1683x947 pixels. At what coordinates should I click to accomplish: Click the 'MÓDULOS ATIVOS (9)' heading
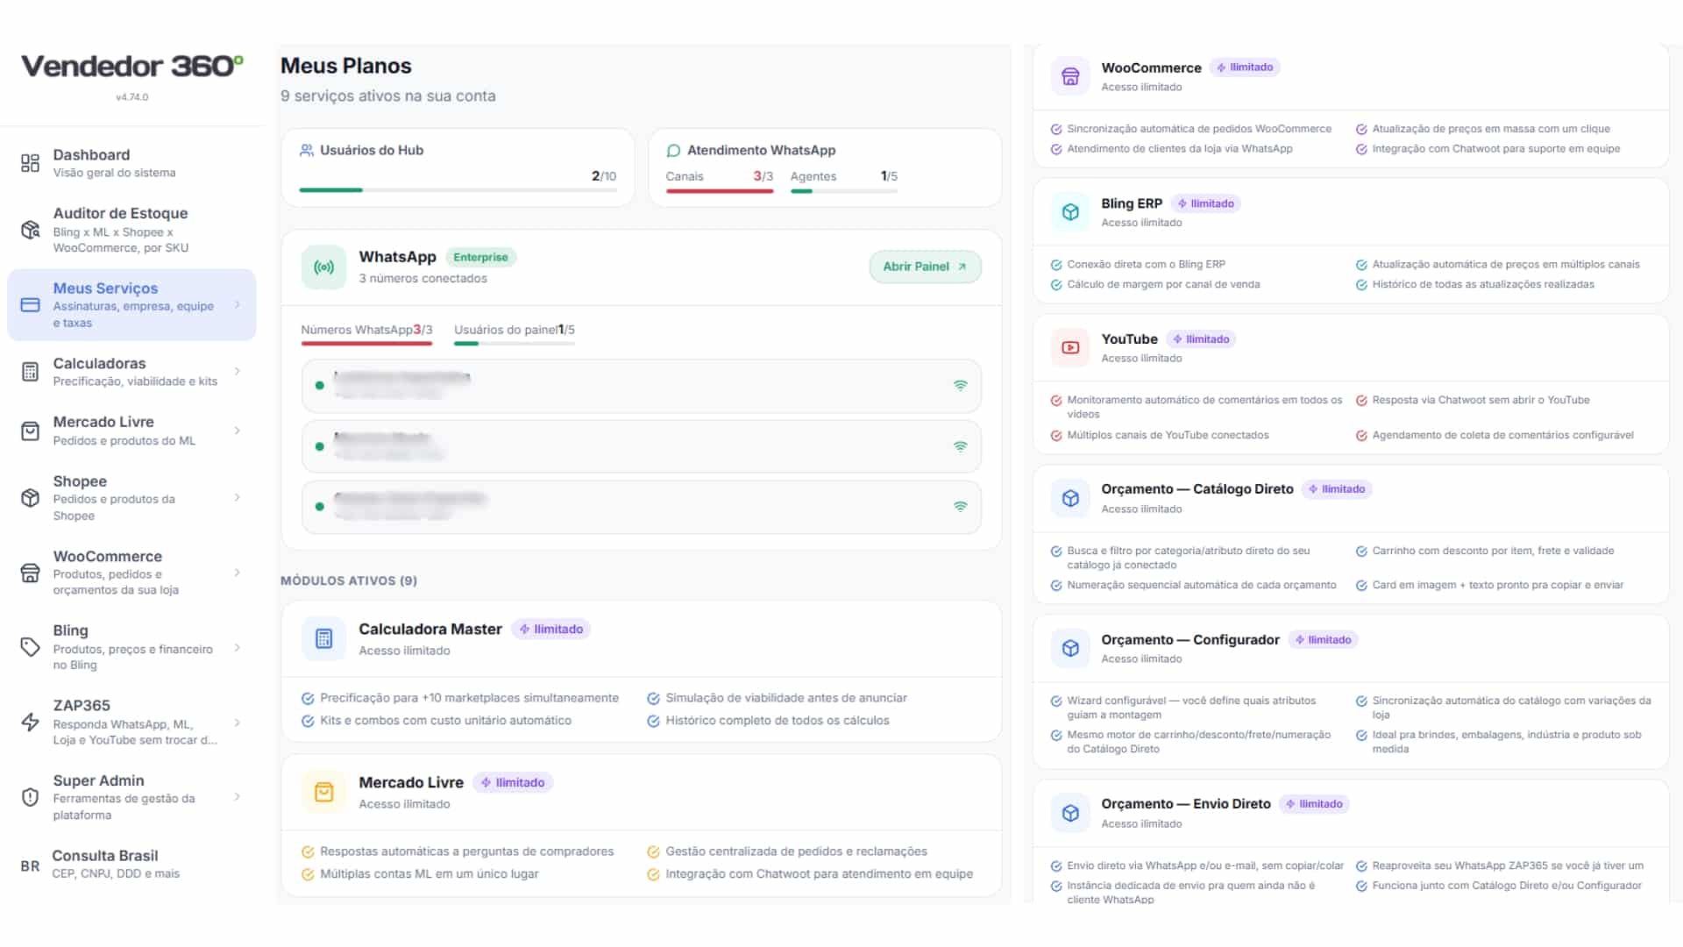(x=349, y=580)
